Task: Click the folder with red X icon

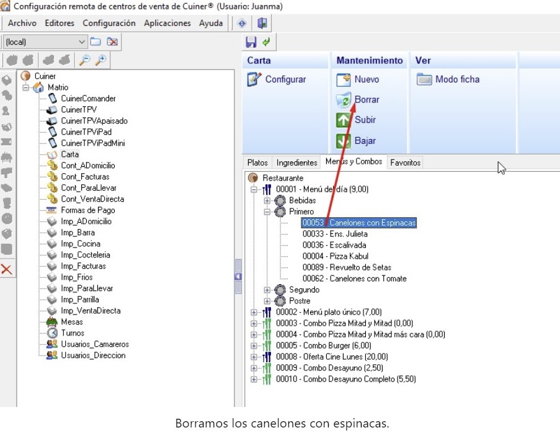Action: pyautogui.click(x=112, y=42)
